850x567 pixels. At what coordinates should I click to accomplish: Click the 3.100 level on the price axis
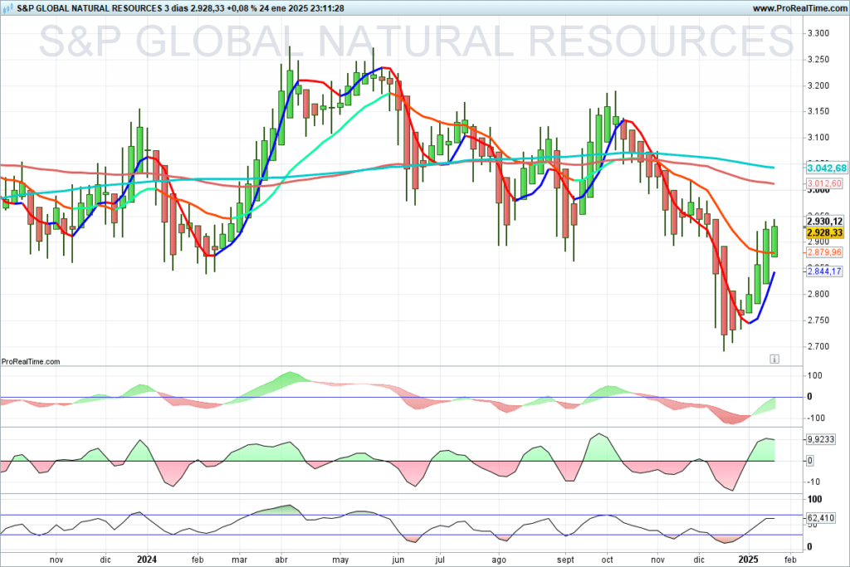pos(818,138)
